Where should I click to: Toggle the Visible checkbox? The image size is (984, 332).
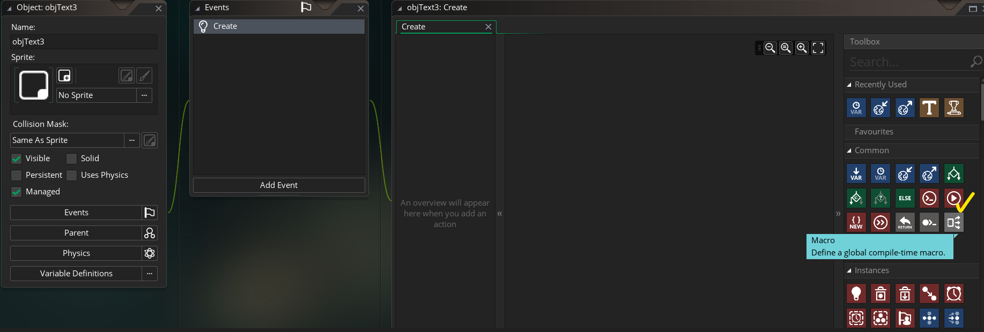click(x=16, y=159)
